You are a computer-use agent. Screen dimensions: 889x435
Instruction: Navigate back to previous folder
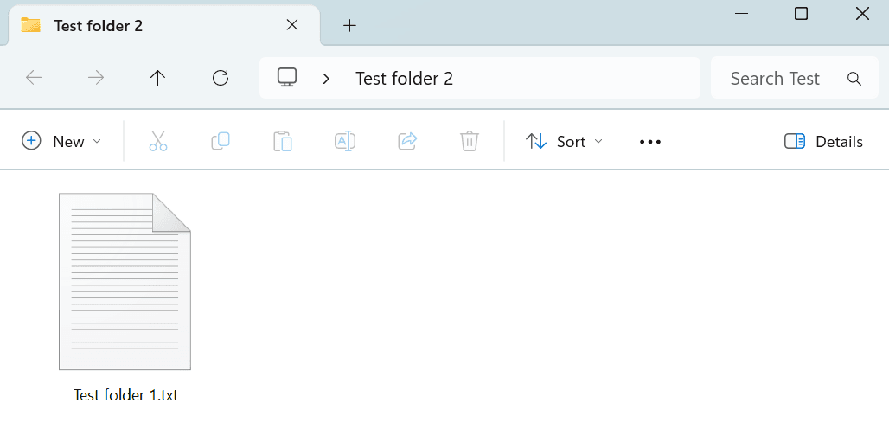point(34,78)
